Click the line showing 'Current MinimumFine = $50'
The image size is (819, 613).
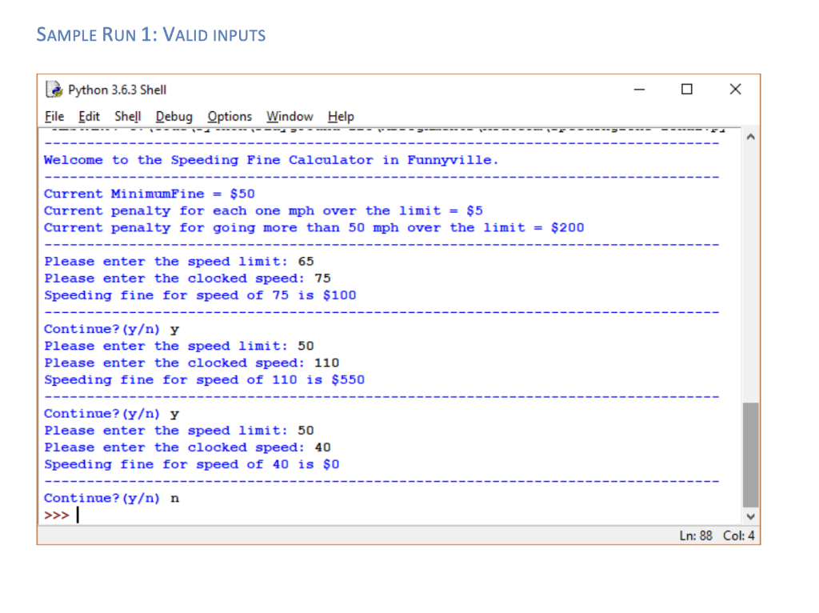[149, 193]
